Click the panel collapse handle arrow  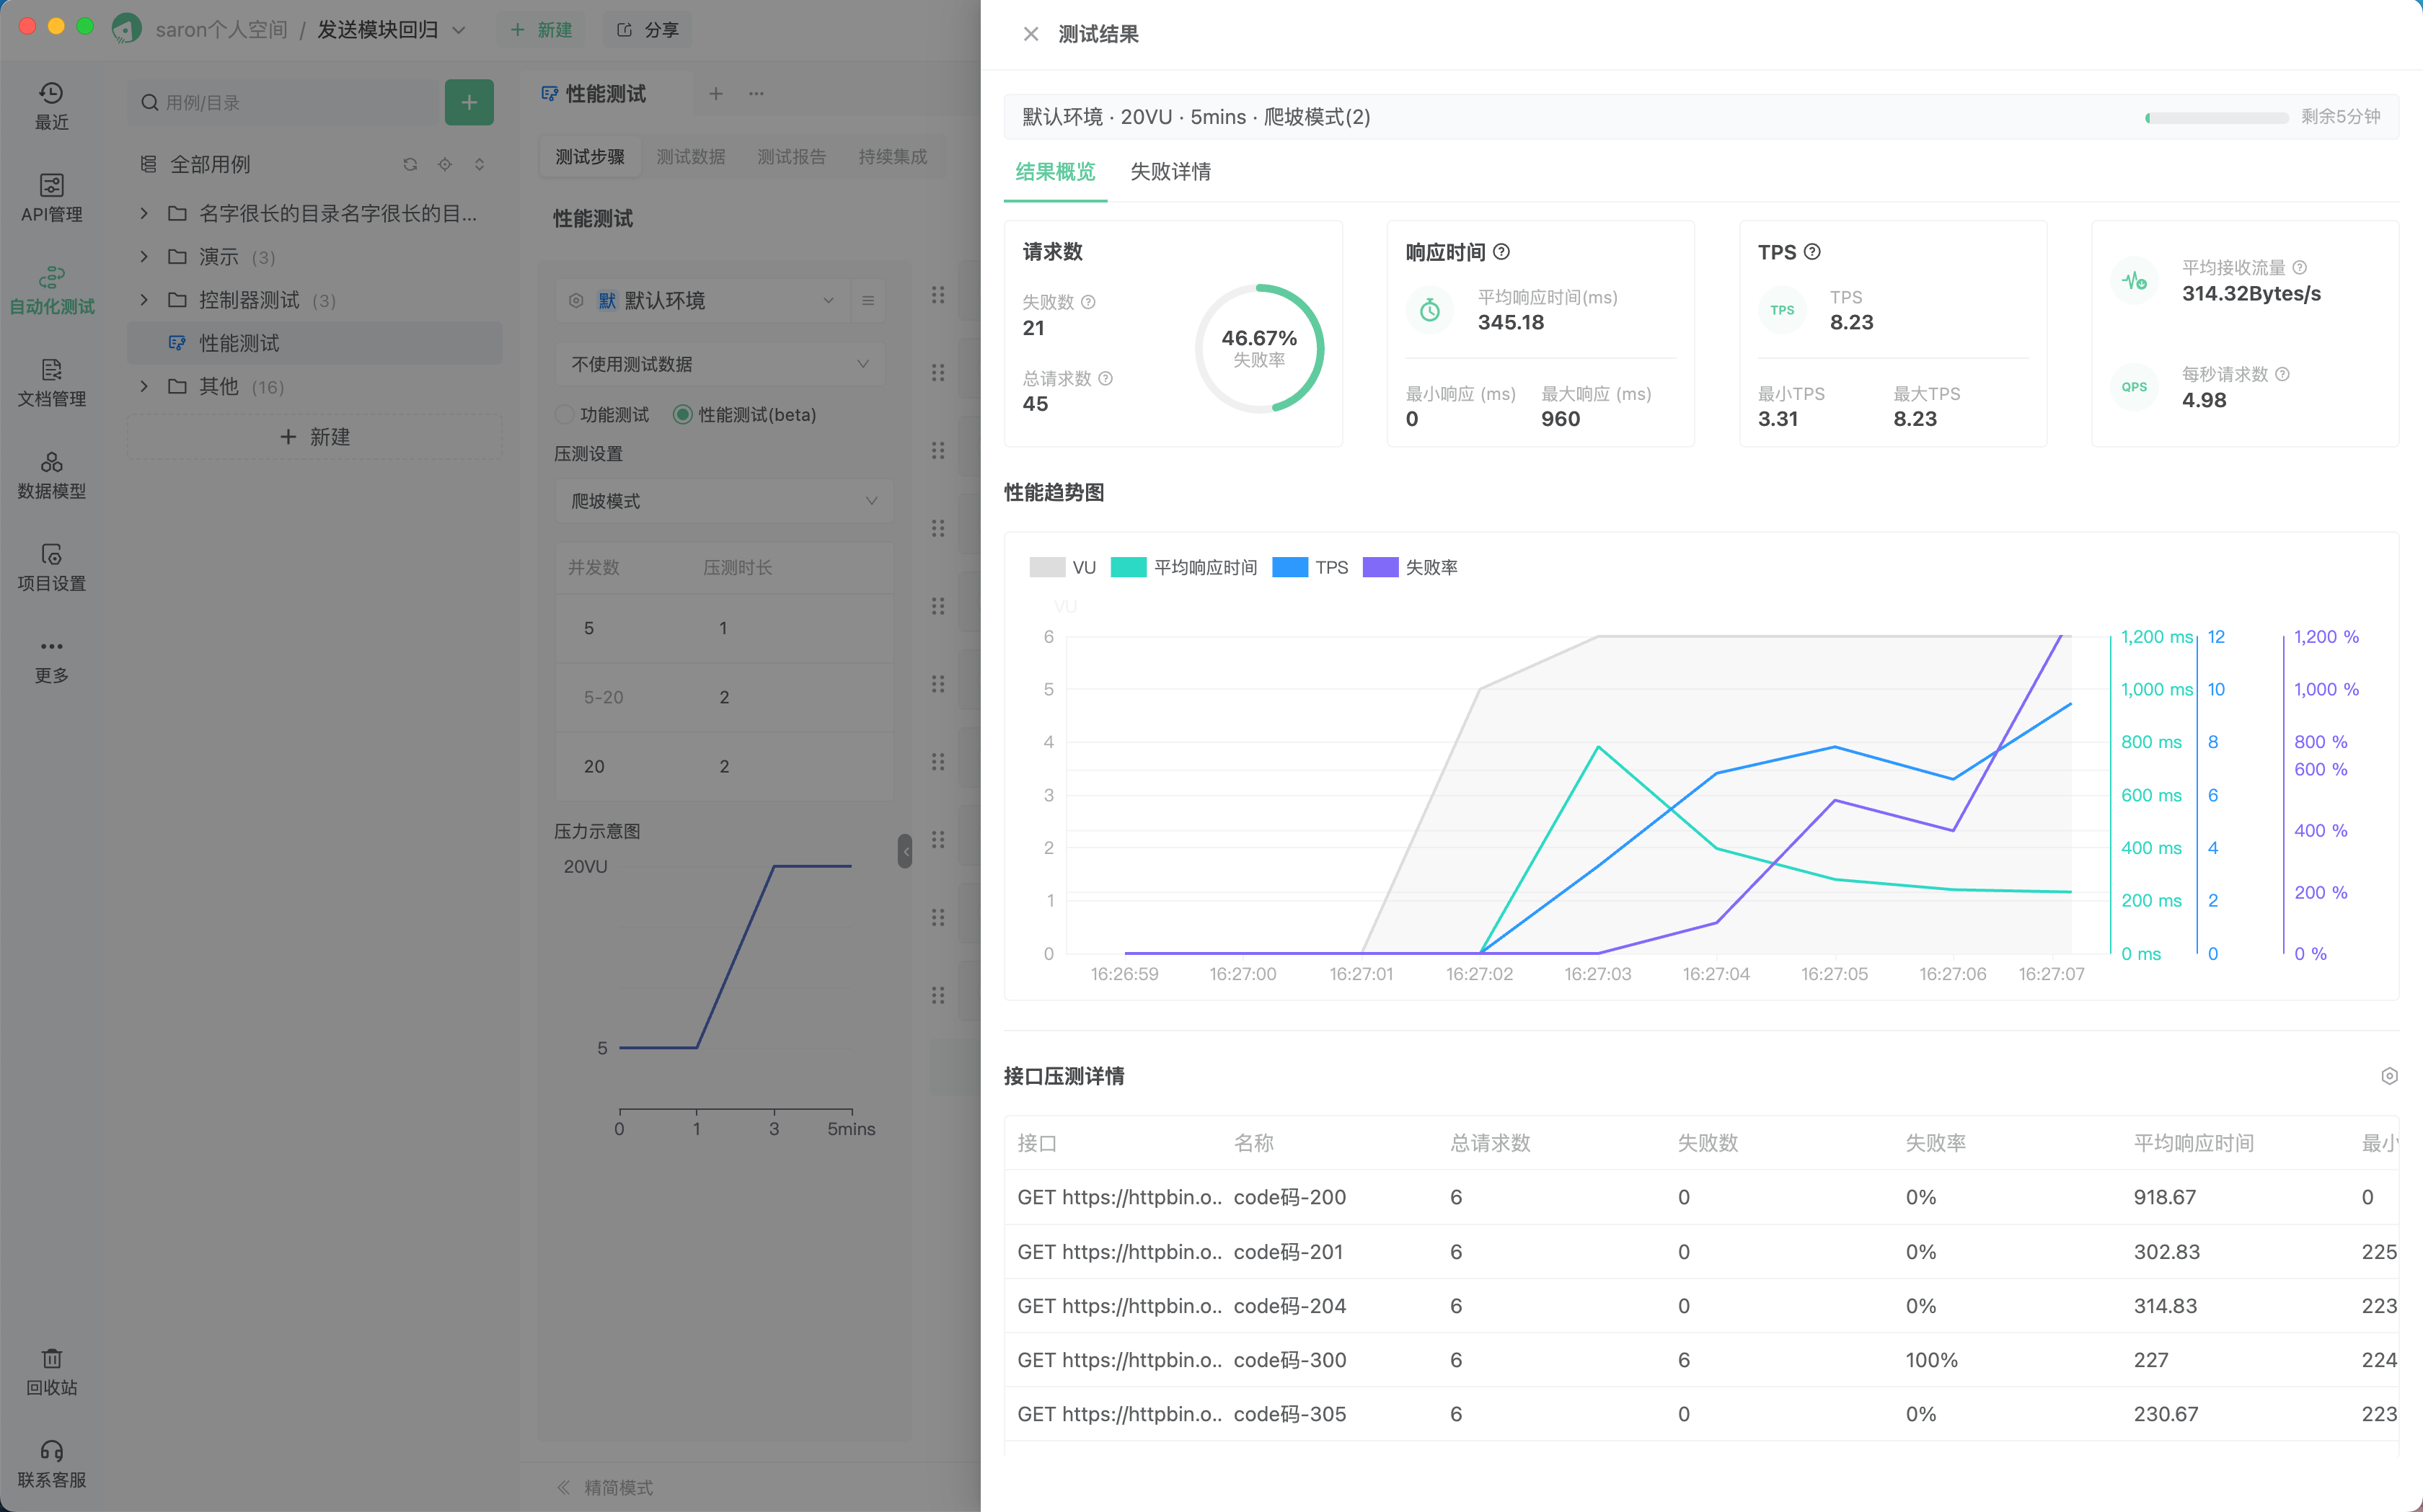click(905, 851)
